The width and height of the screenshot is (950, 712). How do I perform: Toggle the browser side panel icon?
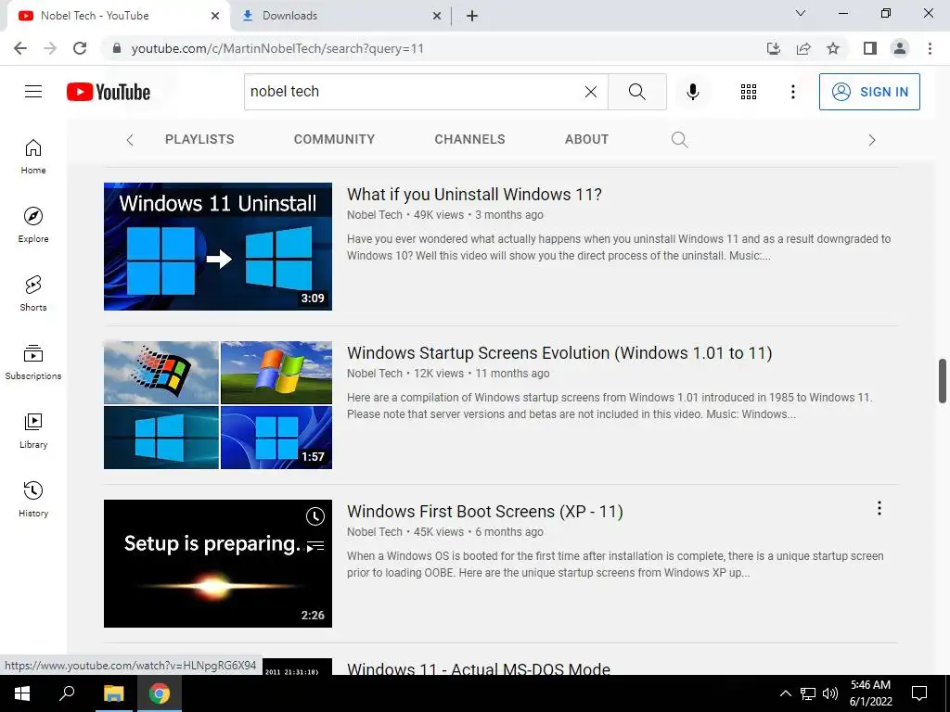pos(870,48)
